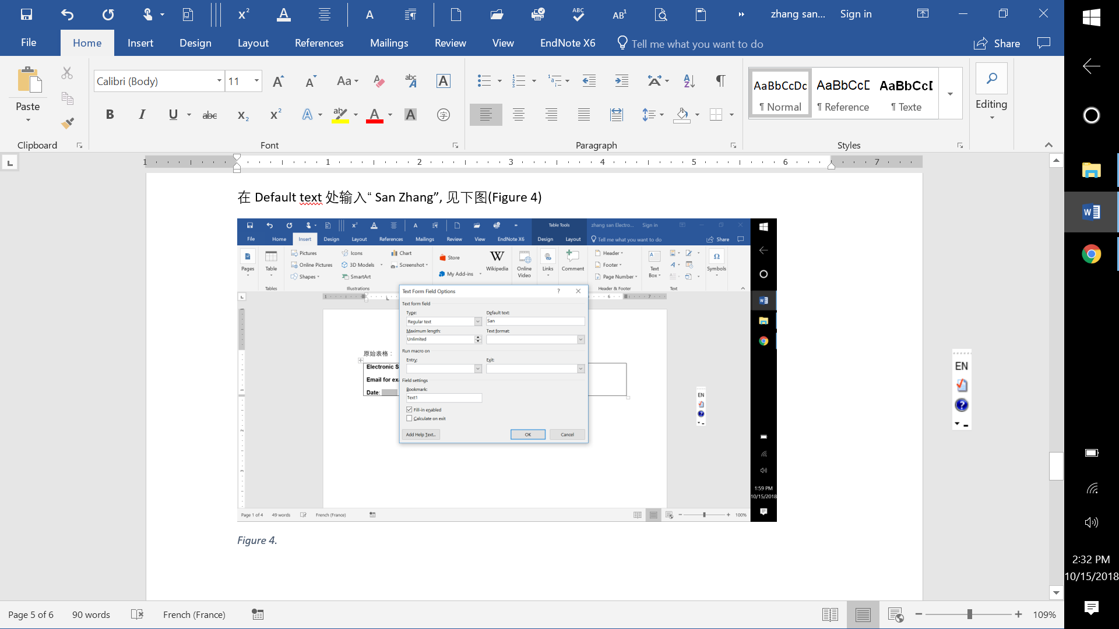The width and height of the screenshot is (1119, 629).
Task: Click the Strikethrough icon
Action: click(210, 115)
